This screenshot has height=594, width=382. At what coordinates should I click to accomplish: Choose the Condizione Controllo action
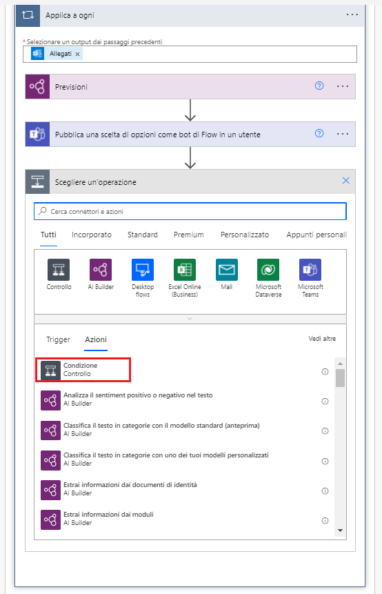83,370
